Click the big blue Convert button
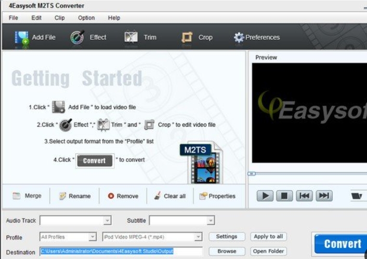 [x=341, y=244]
